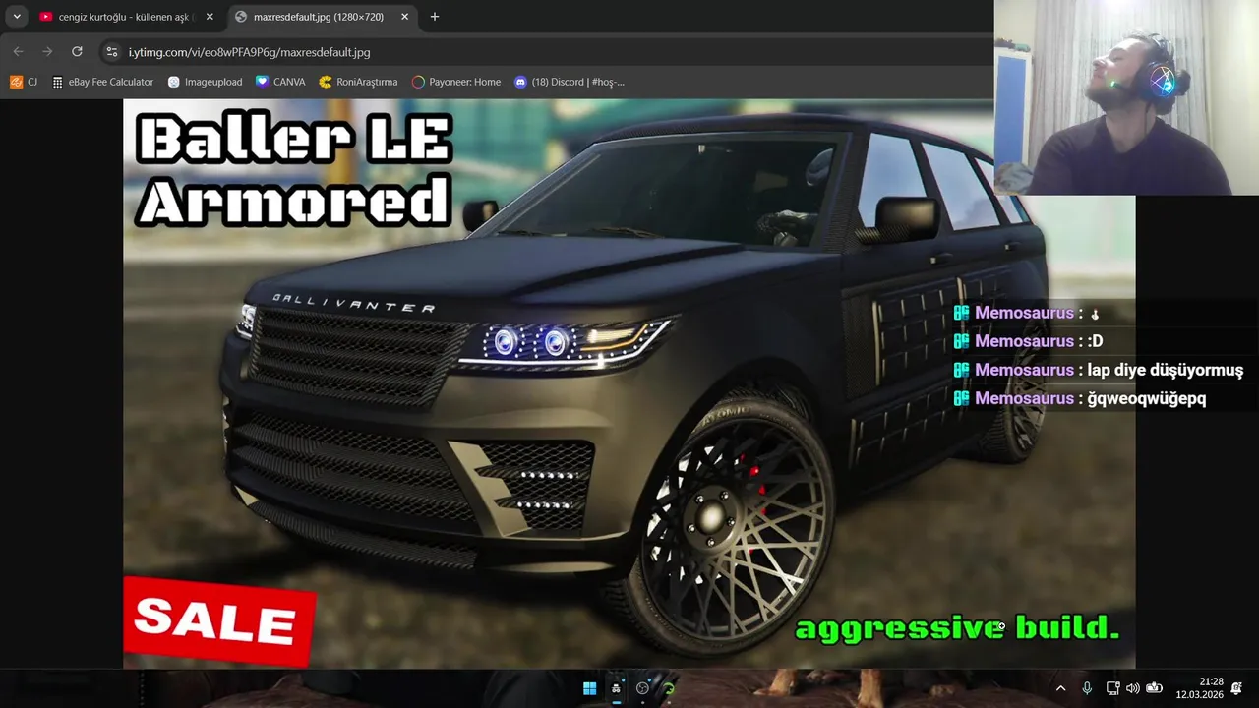Click chat message "ğqweoqwüğepq"
This screenshot has height=708, width=1259.
[1147, 399]
